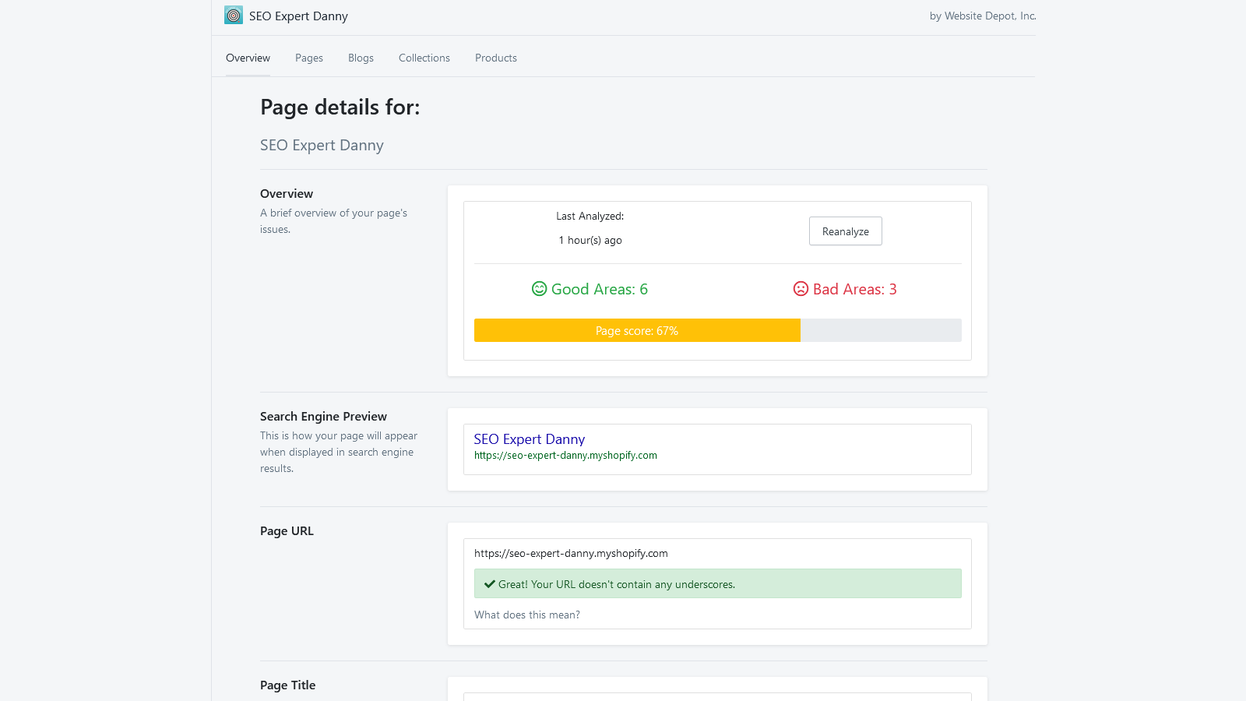Click the 'Page Title' section heading
The image size is (1246, 701).
(x=288, y=685)
